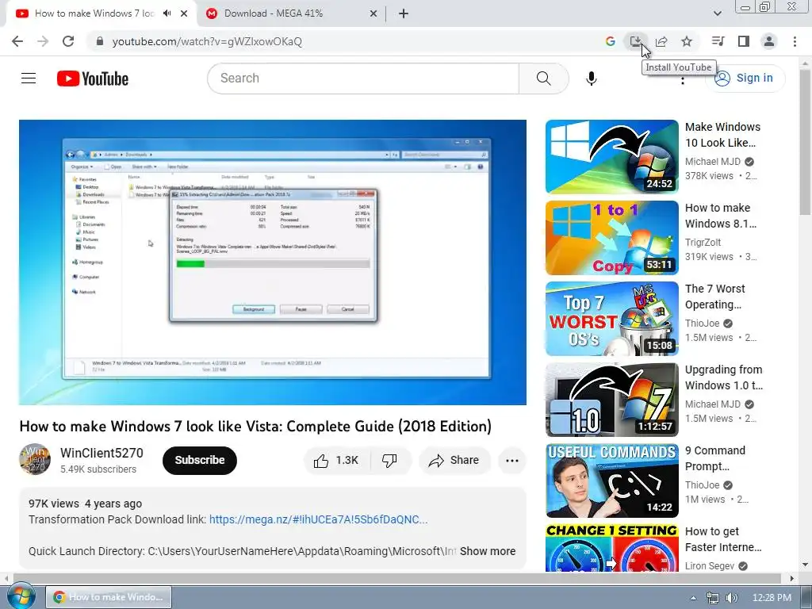Switch to the Download - MEGA 41% tab
Image resolution: width=812 pixels, height=609 pixels.
click(292, 13)
